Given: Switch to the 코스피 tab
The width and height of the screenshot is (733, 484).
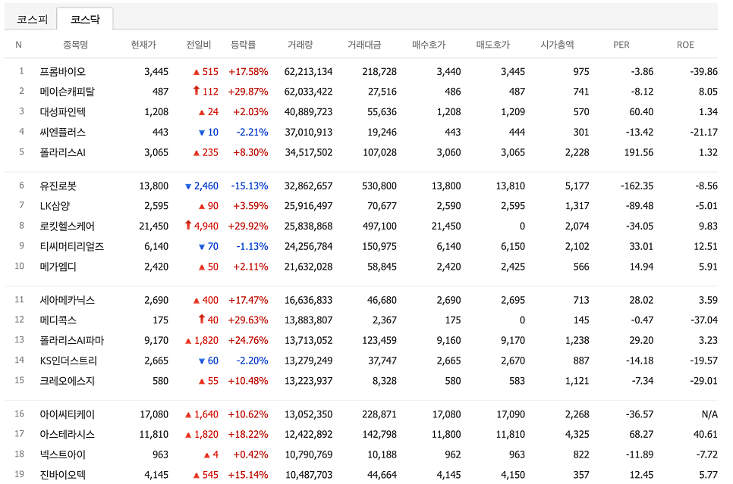Looking at the screenshot, I should click(32, 19).
